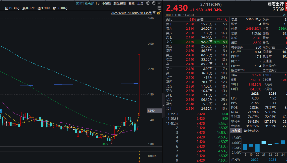Open 实时个股点评 link

coord(85,3)
